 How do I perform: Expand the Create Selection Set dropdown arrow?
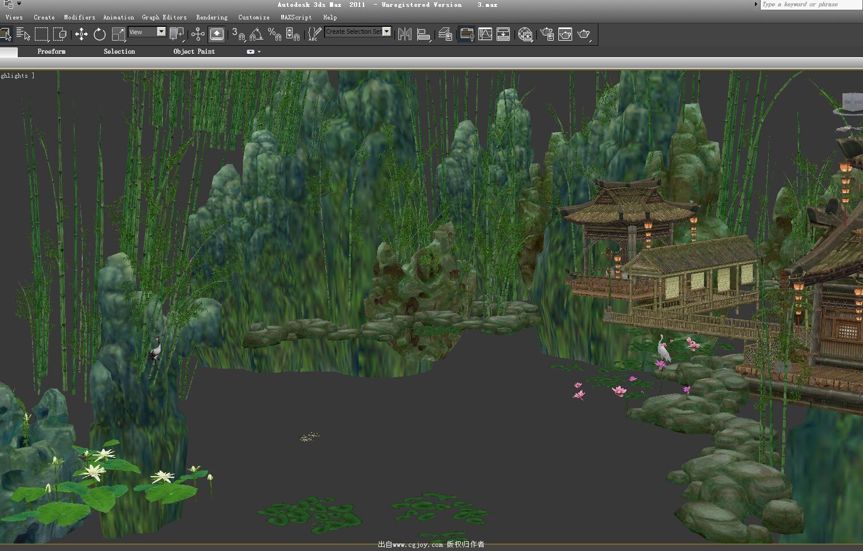(x=387, y=32)
